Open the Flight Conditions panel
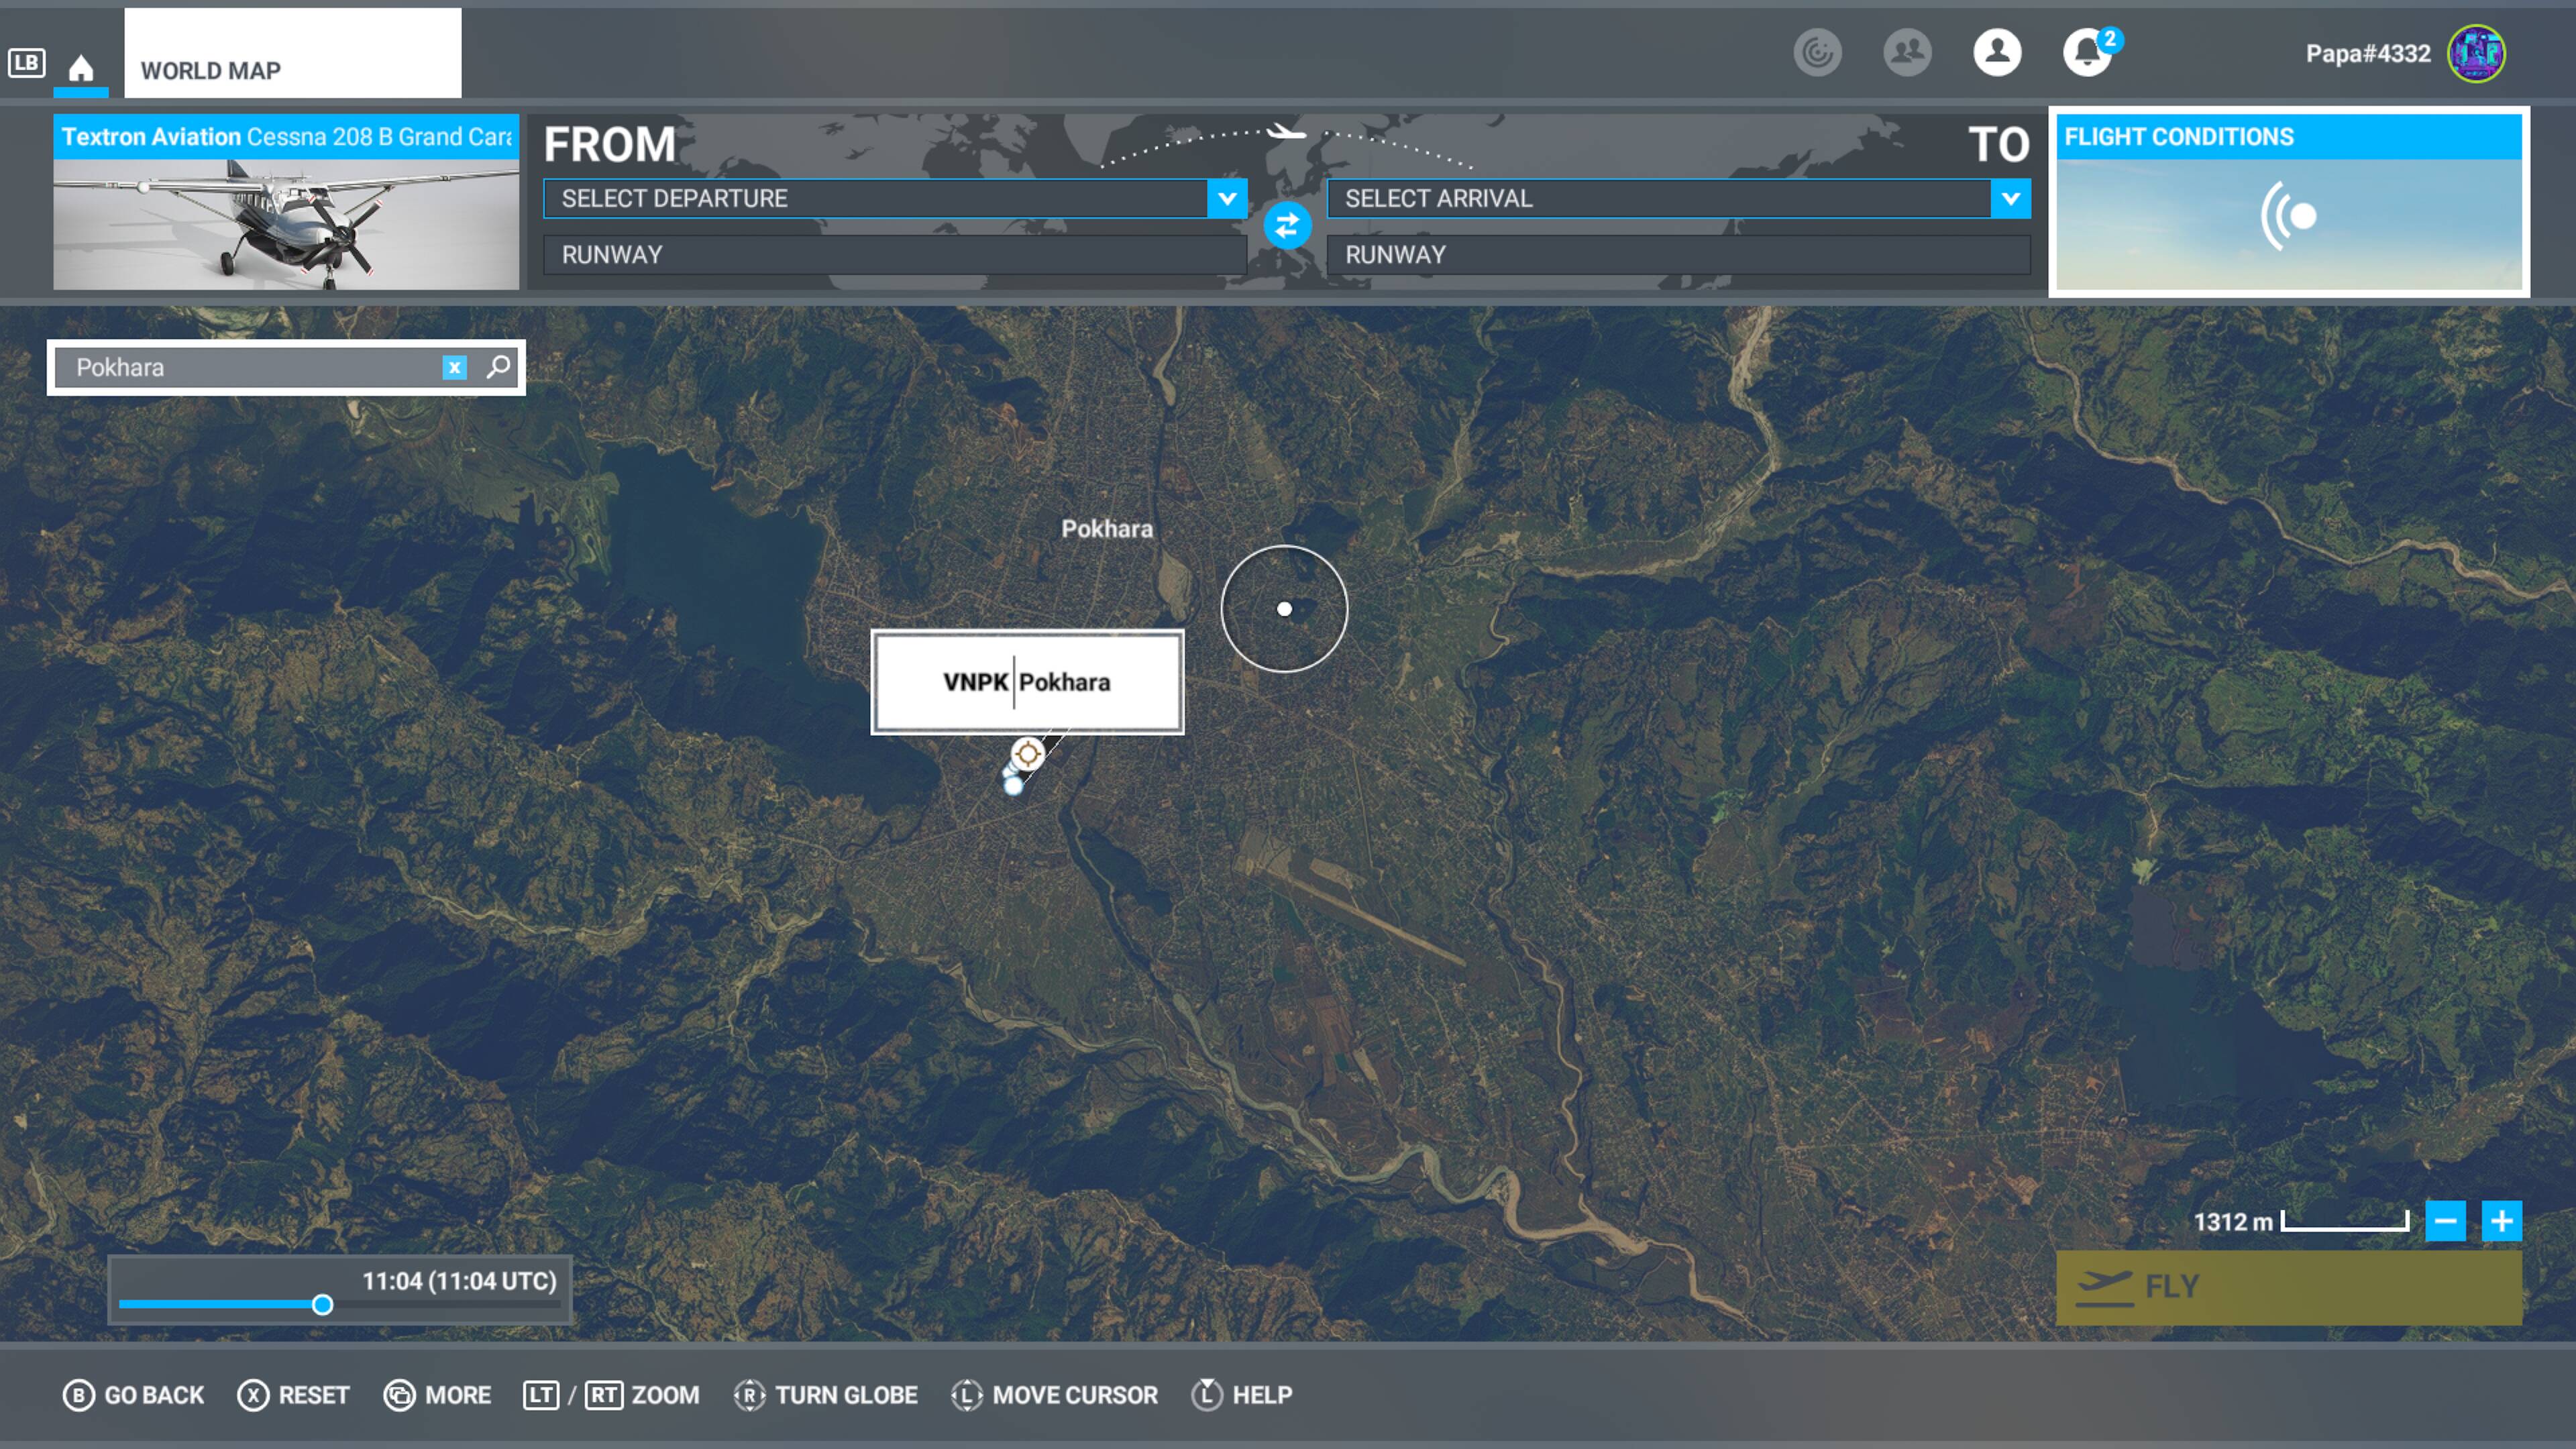The image size is (2576, 1449). (x=2288, y=202)
